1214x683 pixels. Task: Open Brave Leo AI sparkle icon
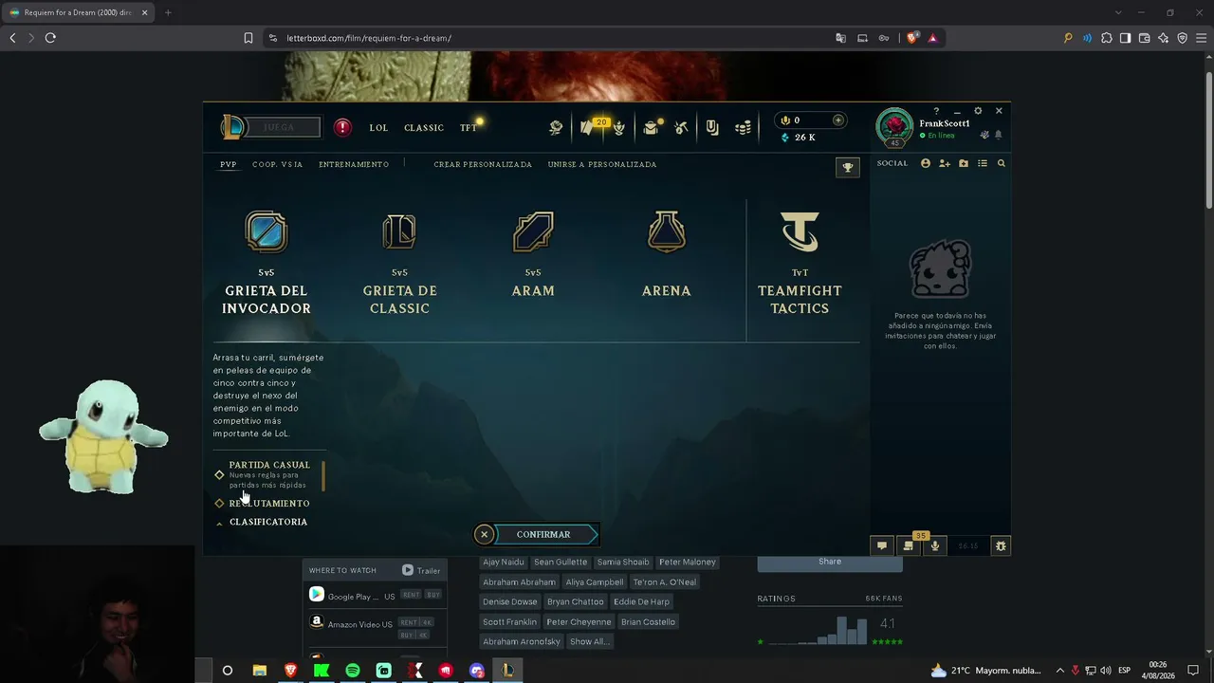1163,38
